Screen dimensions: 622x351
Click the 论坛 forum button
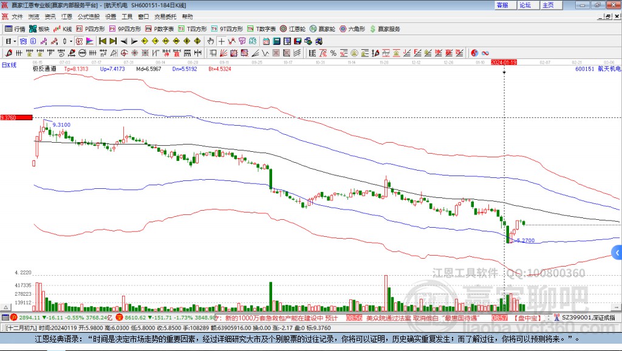(525, 5)
